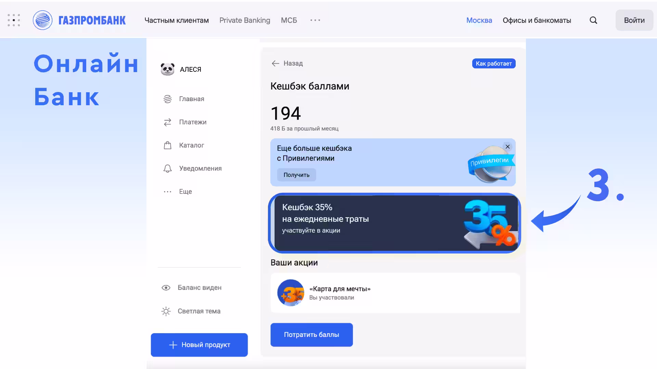Click the АЛЕСЯ profile name
This screenshot has height=369, width=657.
(x=191, y=69)
